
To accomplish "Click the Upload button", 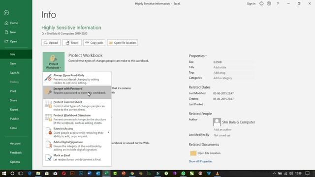I will point(51,43).
